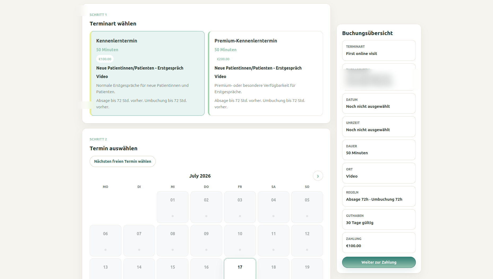
Task: Select calendar day 16
Action: [x=206, y=269]
